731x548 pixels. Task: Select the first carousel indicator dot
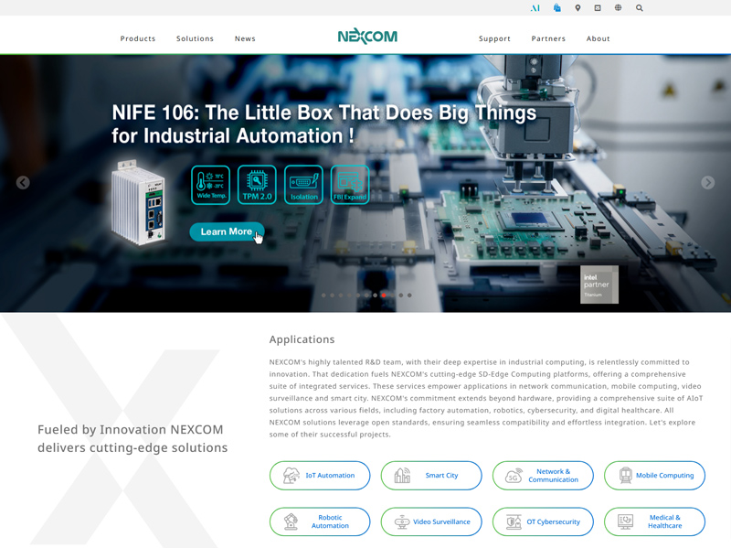click(x=323, y=295)
